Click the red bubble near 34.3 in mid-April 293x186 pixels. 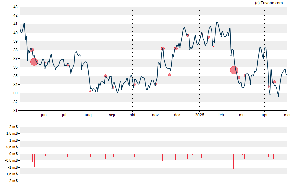274,82
